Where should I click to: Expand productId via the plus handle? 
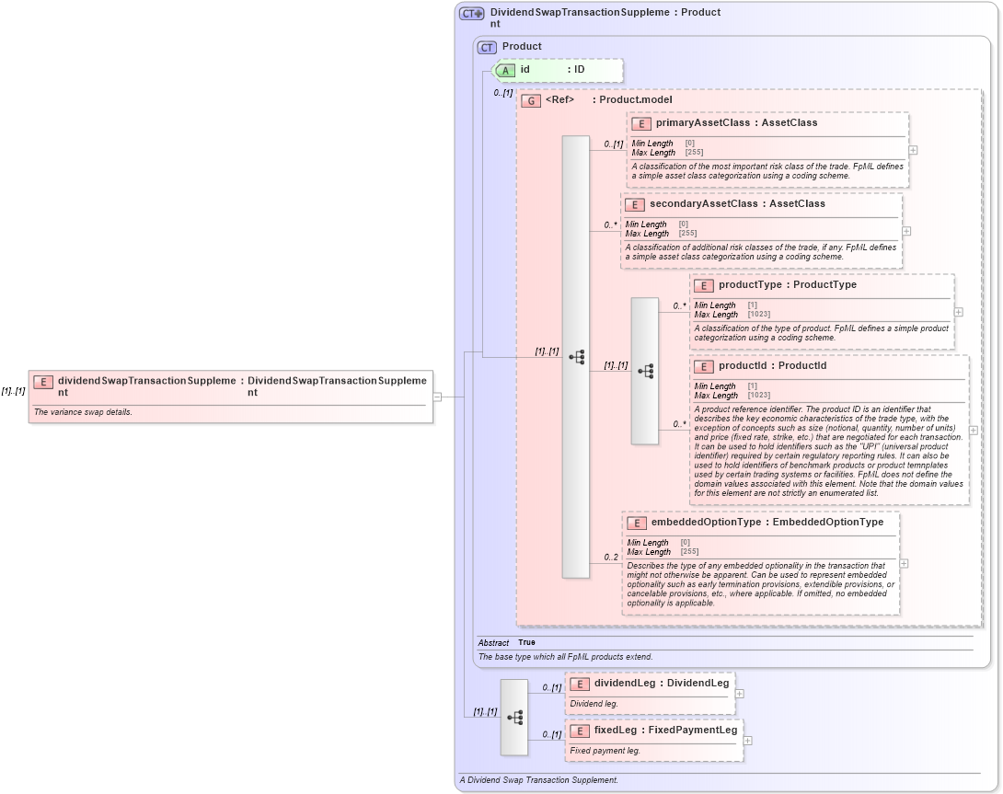[x=974, y=429]
